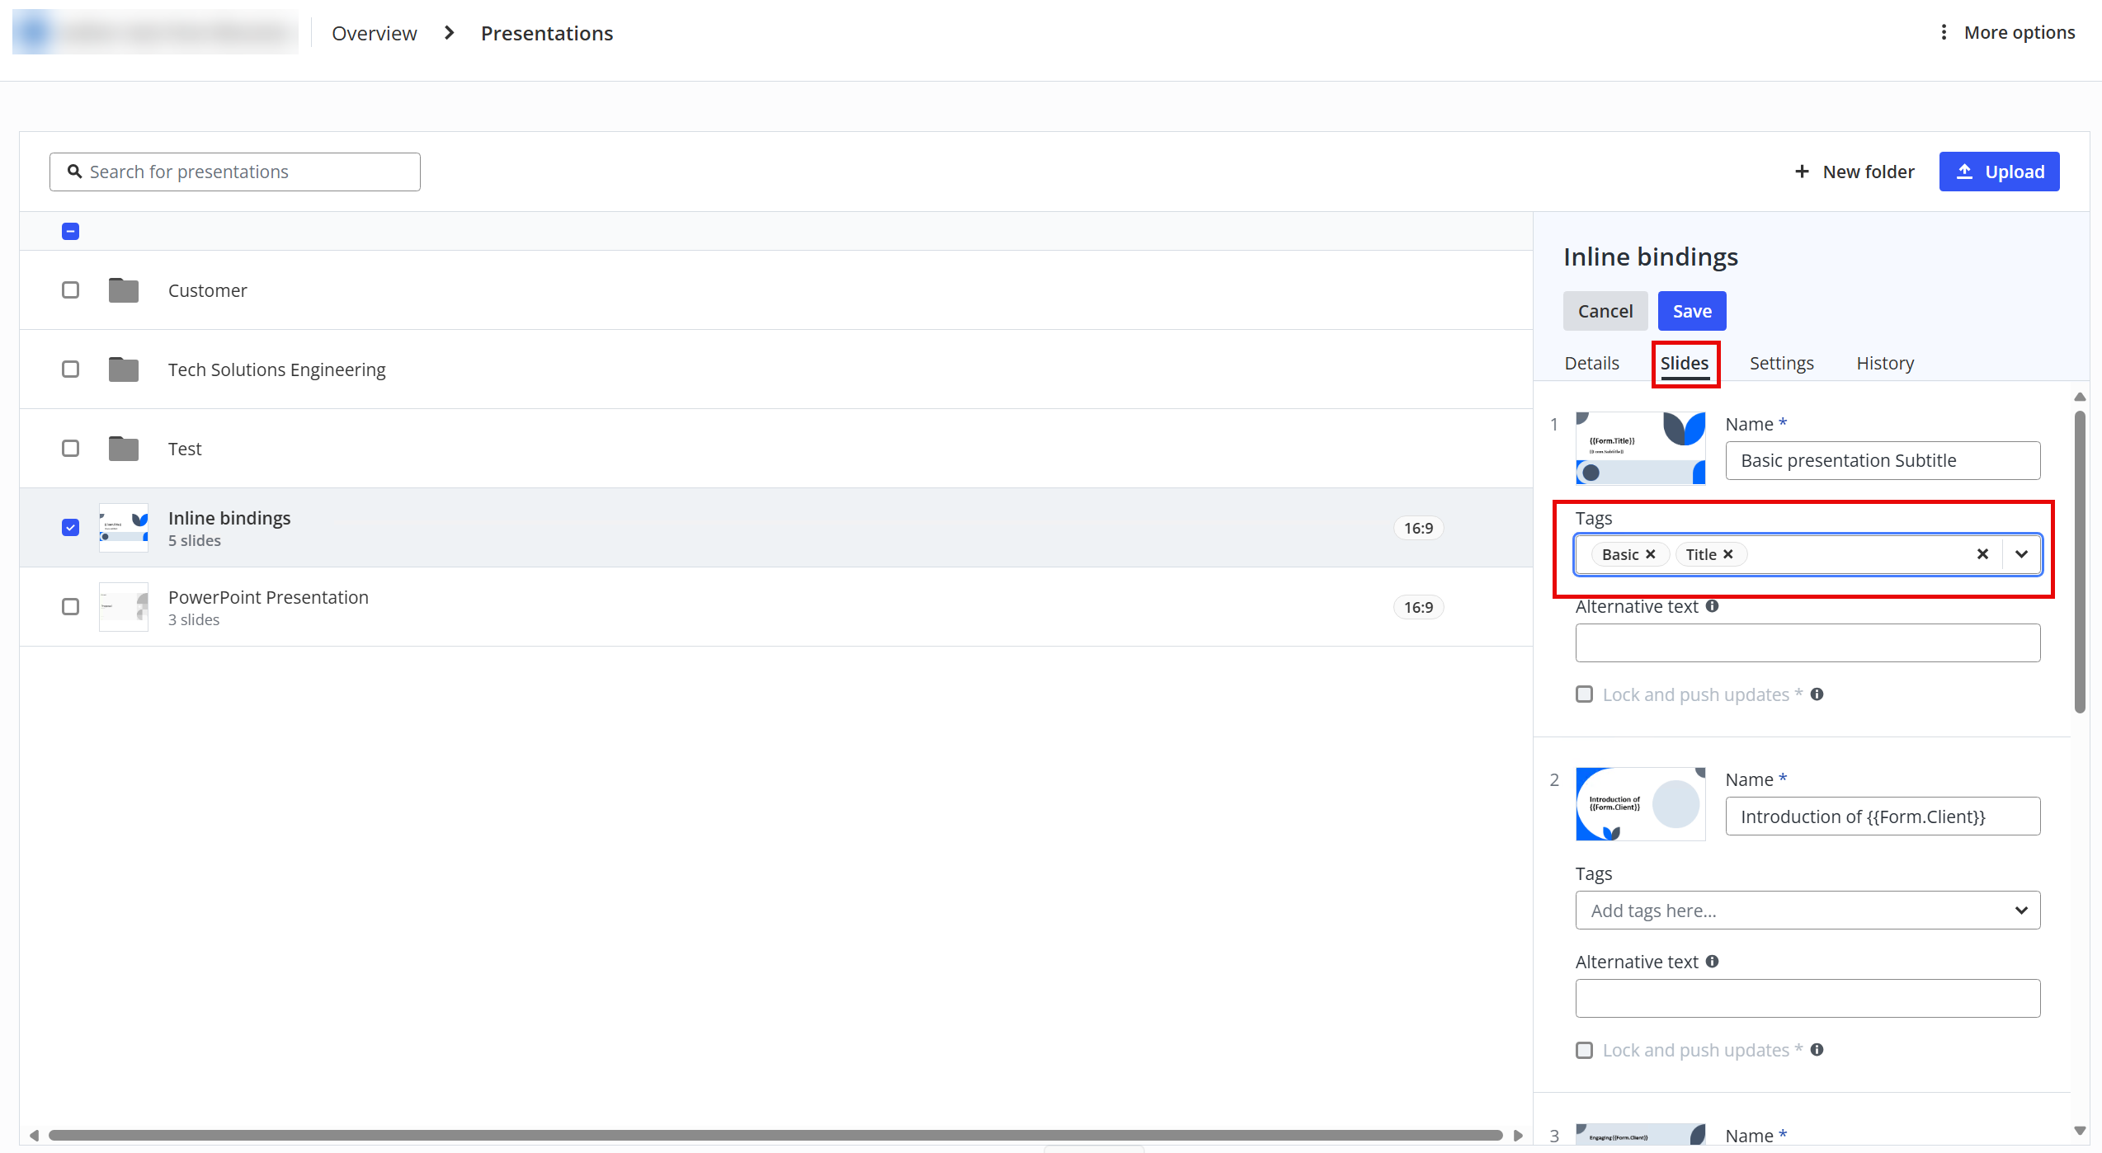The image size is (2102, 1153).
Task: Switch to the Details tab
Action: coord(1591,363)
